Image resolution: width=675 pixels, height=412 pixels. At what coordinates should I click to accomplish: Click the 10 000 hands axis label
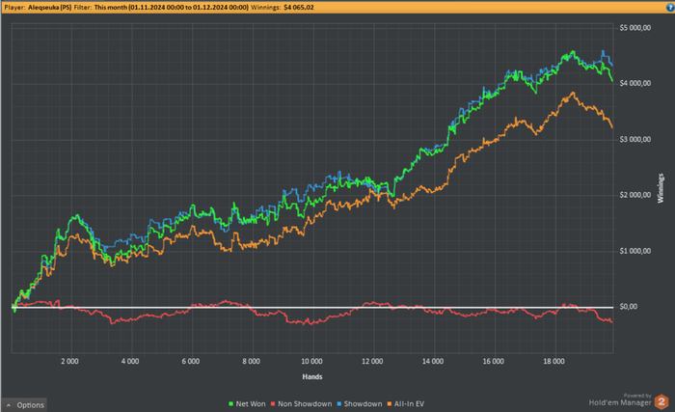[311, 361]
